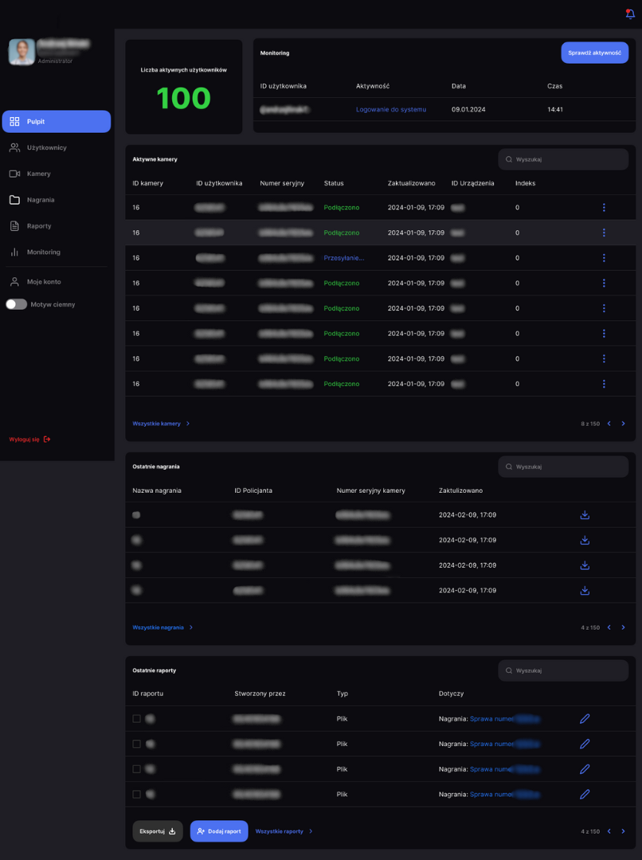Click the active users count 100
642x860 pixels.
point(183,98)
